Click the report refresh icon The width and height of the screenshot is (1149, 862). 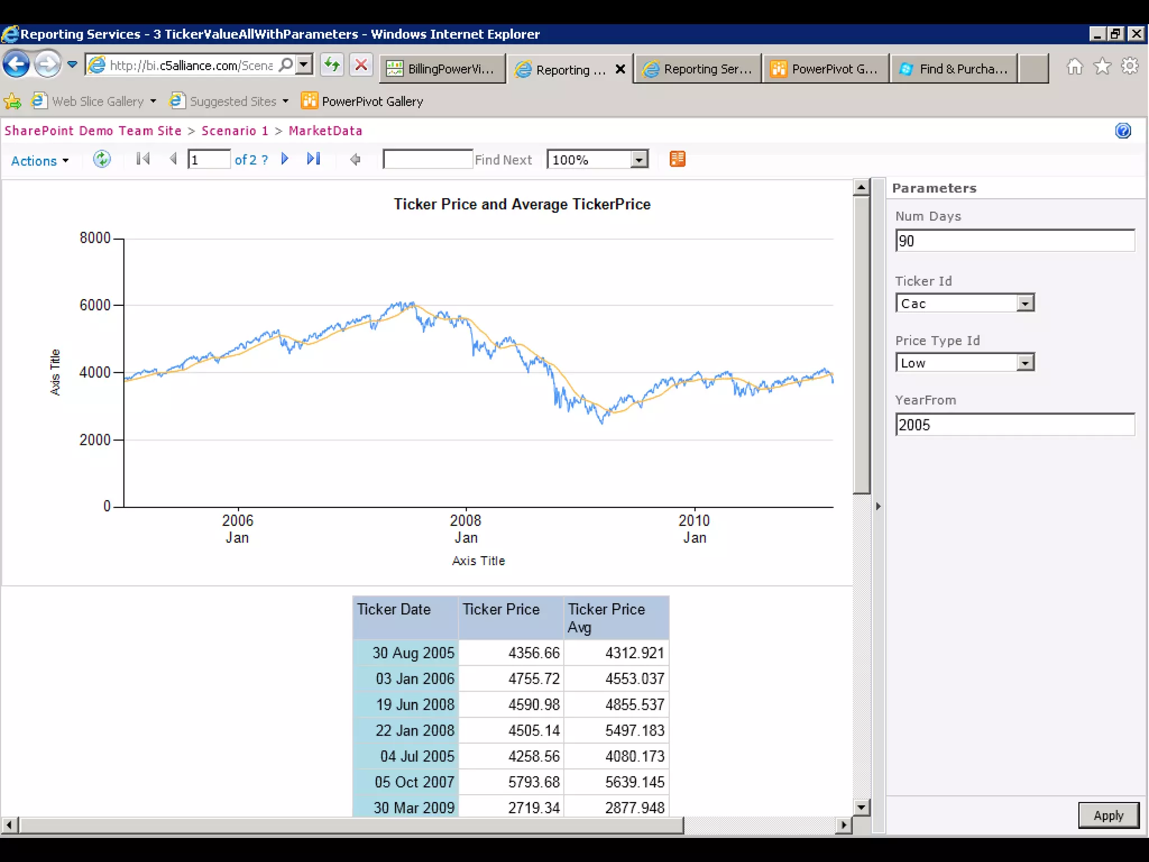[x=102, y=159]
